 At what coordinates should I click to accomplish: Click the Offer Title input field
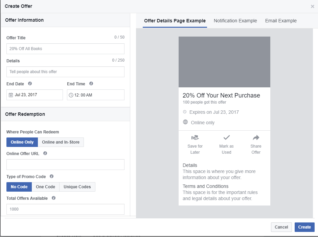(65, 49)
